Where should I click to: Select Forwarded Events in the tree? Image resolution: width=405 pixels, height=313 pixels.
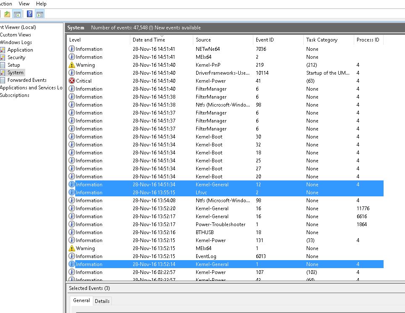click(x=27, y=80)
